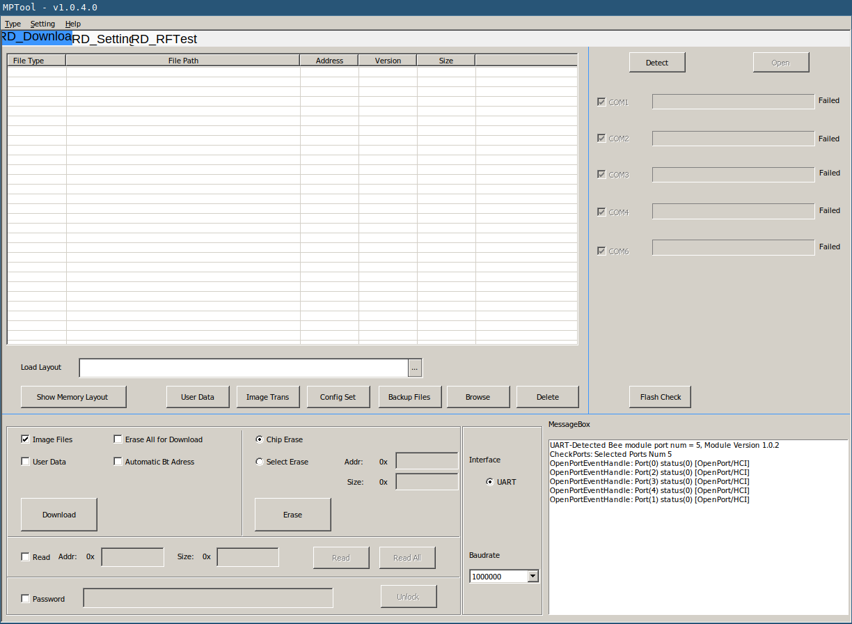Click the Browse button
The height and width of the screenshot is (624, 852).
point(478,397)
